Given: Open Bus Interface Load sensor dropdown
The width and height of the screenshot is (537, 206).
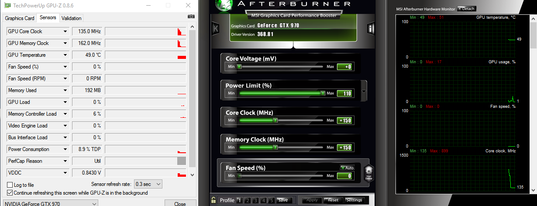Looking at the screenshot, I should coord(65,137).
